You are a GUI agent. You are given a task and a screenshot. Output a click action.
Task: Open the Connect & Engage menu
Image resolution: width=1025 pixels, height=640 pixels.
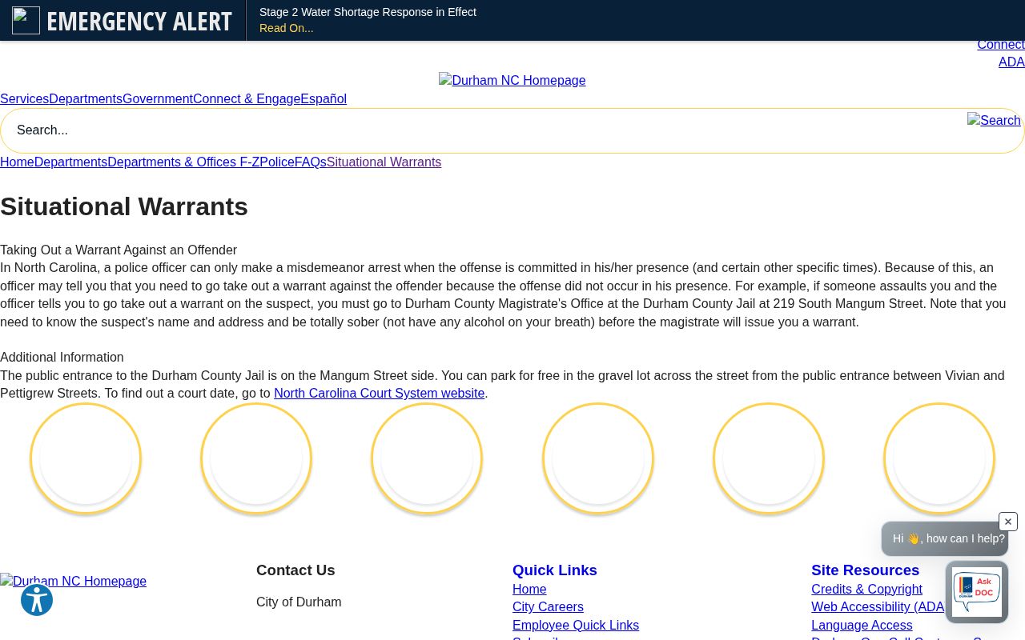pos(247,99)
